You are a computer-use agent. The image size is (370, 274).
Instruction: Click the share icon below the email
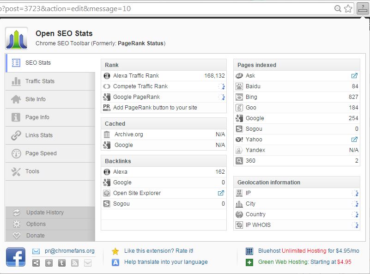click(x=36, y=263)
